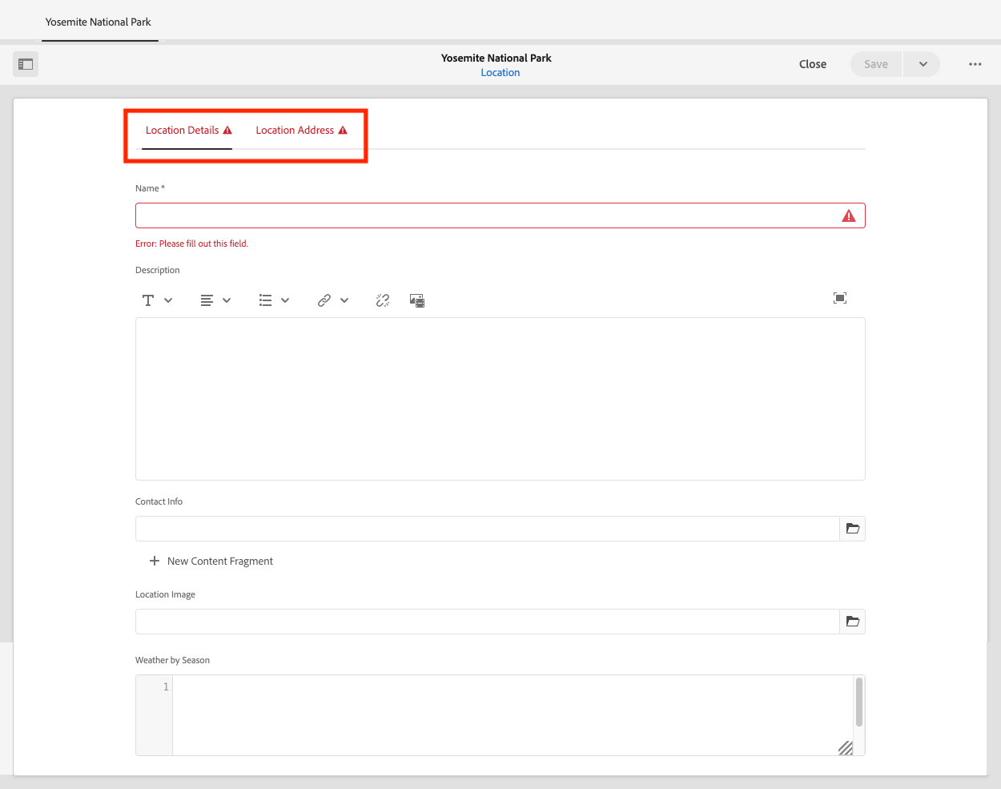Click into the Description text area

[x=500, y=399]
